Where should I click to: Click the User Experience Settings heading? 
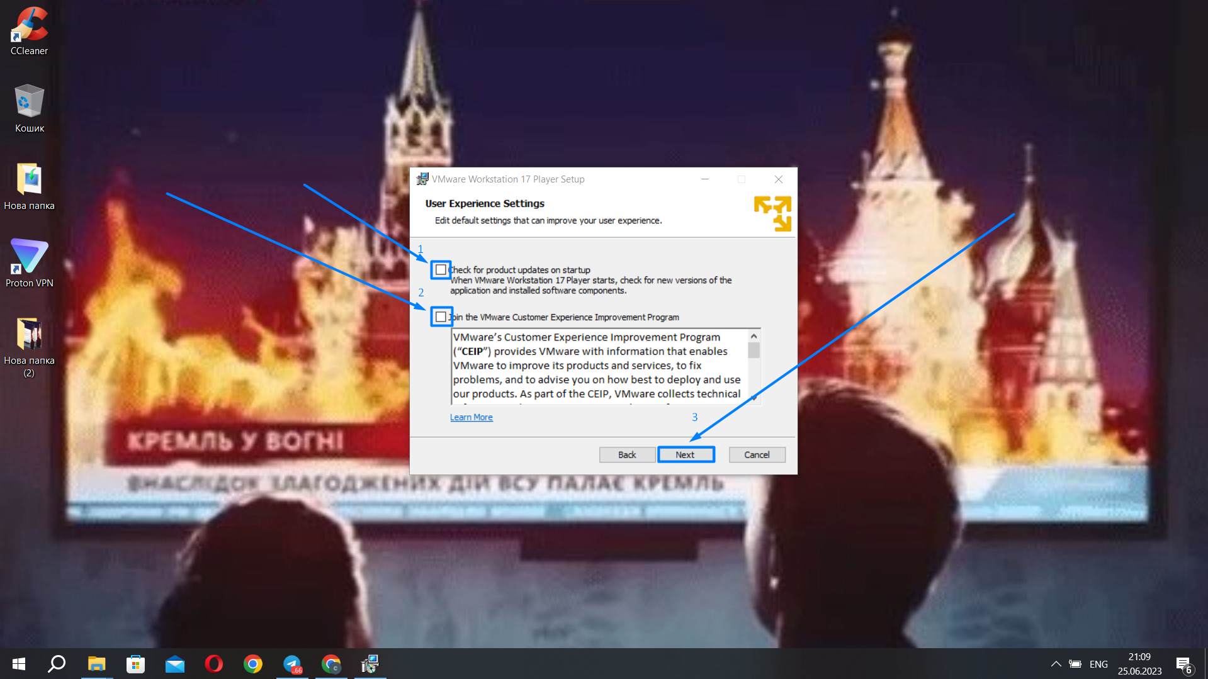(485, 203)
